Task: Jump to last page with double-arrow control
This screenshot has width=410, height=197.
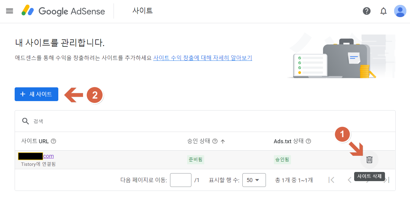Action: (386, 180)
